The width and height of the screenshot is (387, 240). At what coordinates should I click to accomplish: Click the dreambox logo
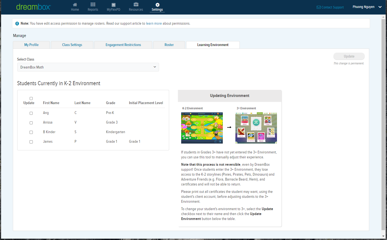(33, 7)
